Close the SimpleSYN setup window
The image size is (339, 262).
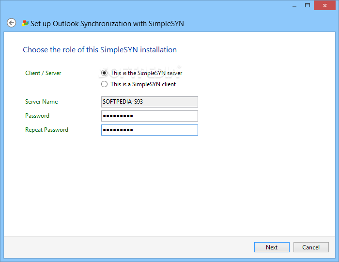pyautogui.click(x=325, y=6)
